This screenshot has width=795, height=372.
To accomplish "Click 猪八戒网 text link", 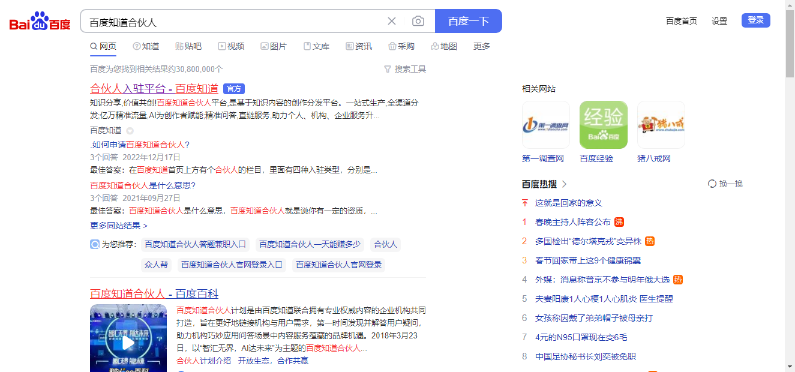I will [654, 158].
